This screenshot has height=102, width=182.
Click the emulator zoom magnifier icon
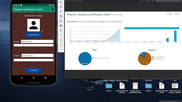click(x=61, y=31)
